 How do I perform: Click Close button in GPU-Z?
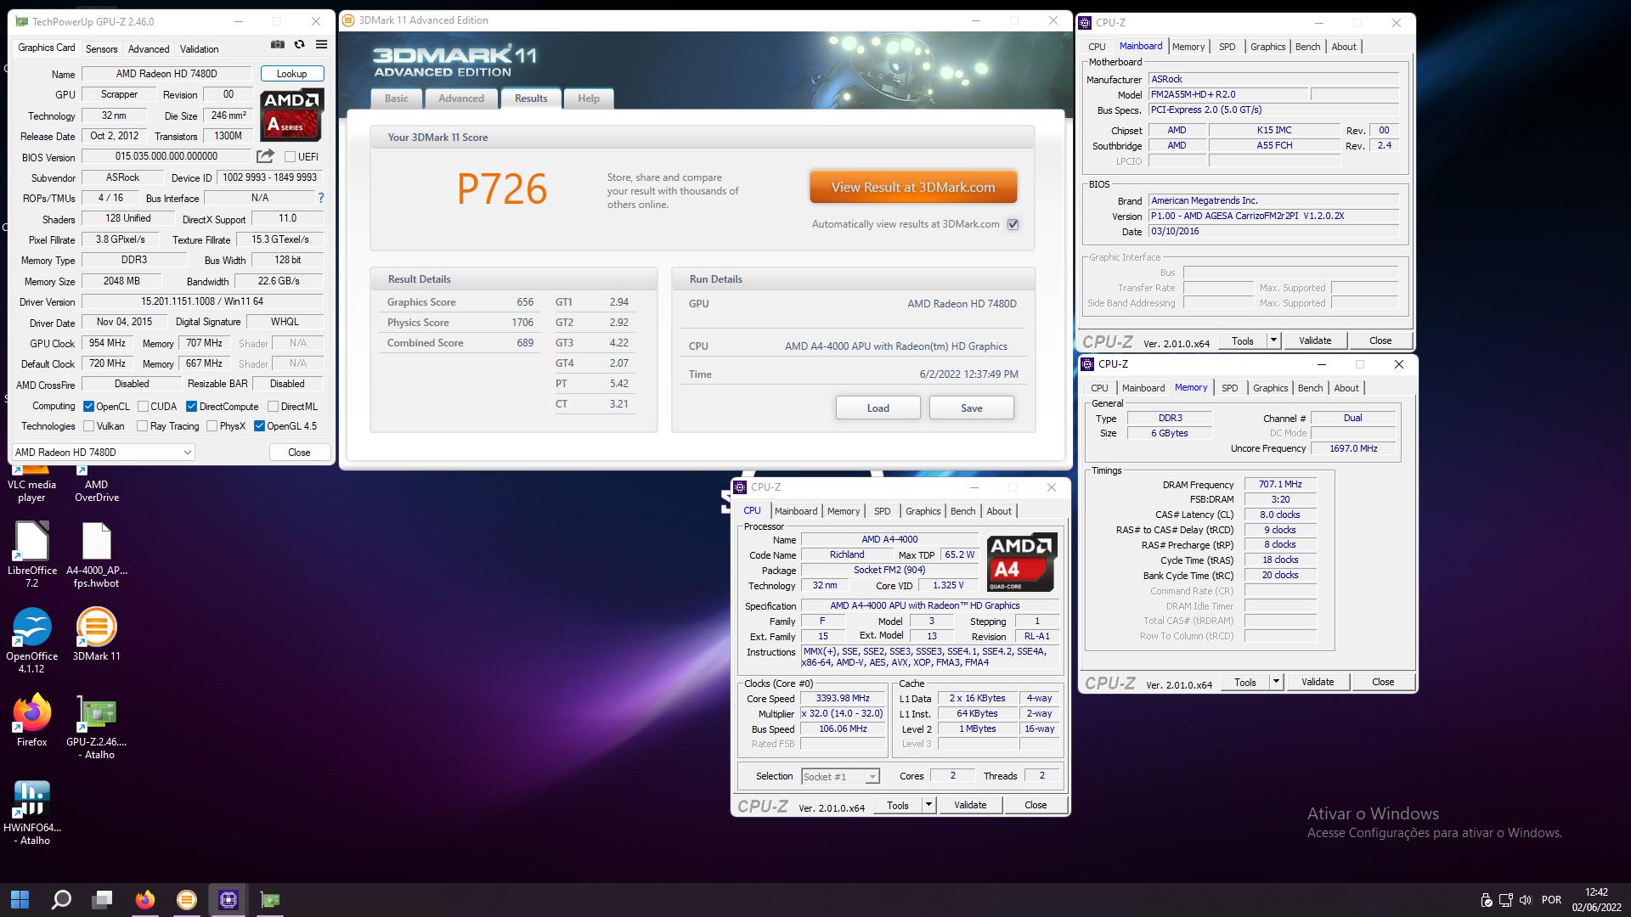pyautogui.click(x=299, y=453)
